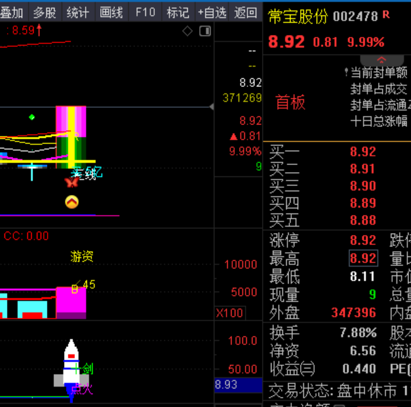Click 买二 price 8.91
The image size is (411, 407).
(363, 169)
